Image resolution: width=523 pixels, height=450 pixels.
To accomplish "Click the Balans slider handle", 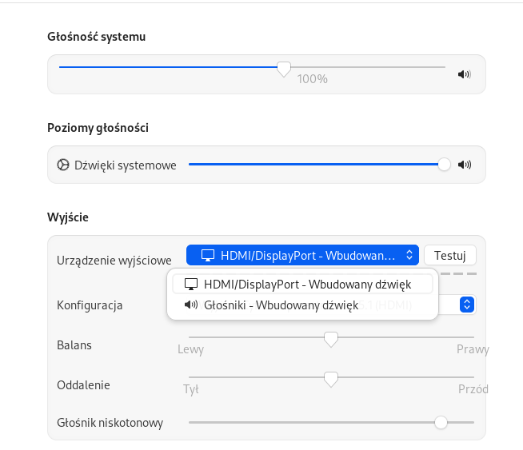I will click(331, 340).
